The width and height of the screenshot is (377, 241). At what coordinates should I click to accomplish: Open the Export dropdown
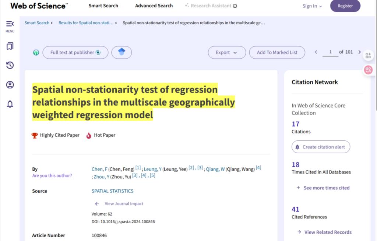coord(227,52)
